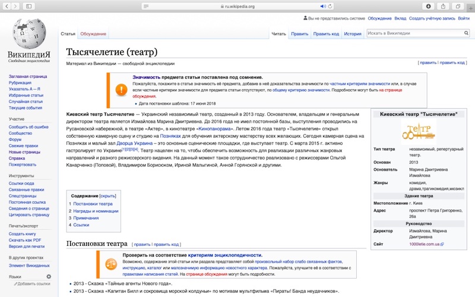Jump to Примечания contents entry

[x=86, y=218]
